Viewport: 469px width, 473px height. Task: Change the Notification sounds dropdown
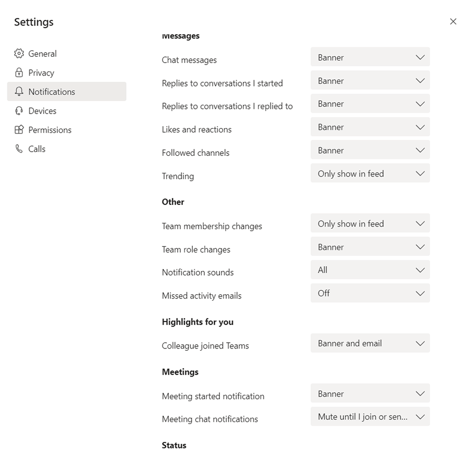click(370, 270)
